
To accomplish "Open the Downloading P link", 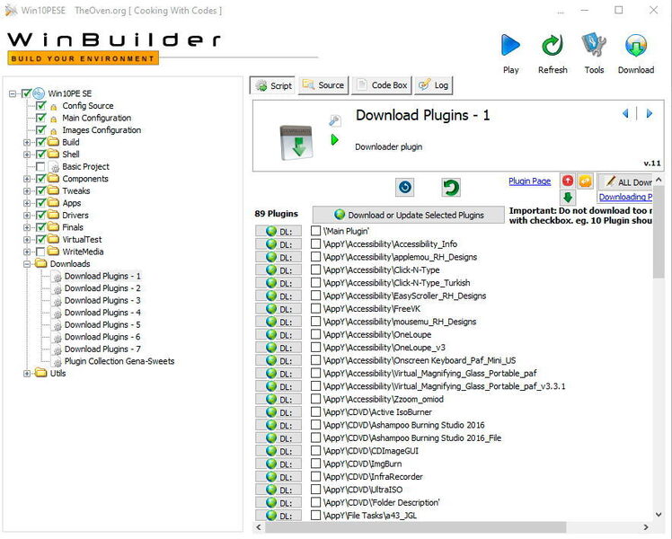I will [x=625, y=197].
